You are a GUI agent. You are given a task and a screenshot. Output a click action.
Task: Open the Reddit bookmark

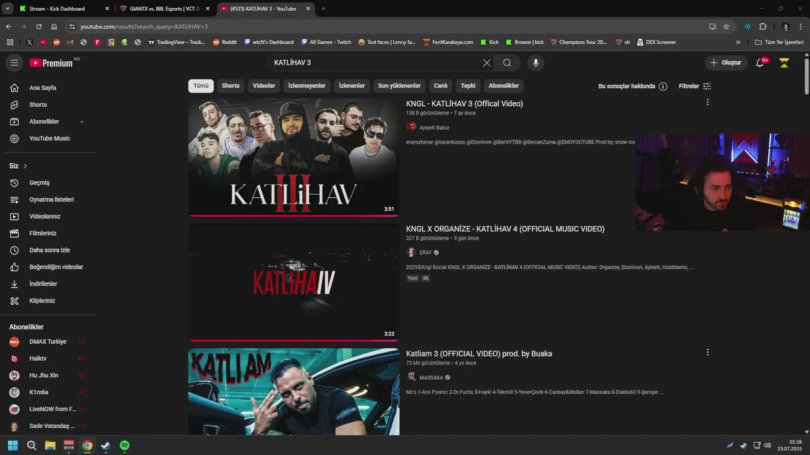click(x=225, y=42)
